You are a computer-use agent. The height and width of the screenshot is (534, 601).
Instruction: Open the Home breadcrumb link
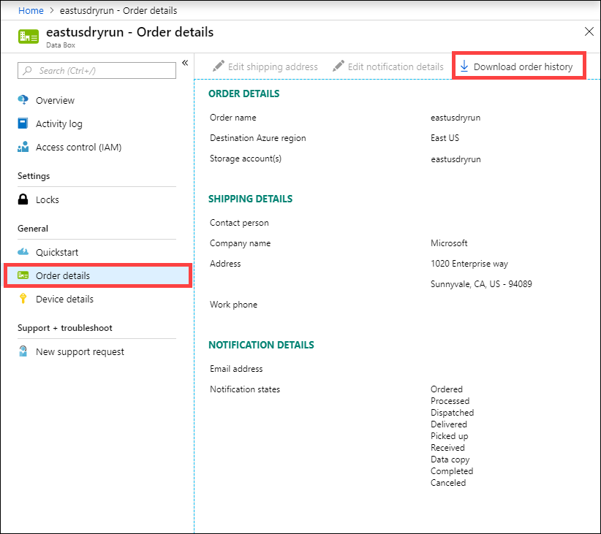click(30, 10)
